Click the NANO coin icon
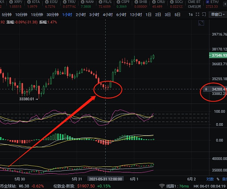The width and height of the screenshot is (227, 189). [82, 2]
